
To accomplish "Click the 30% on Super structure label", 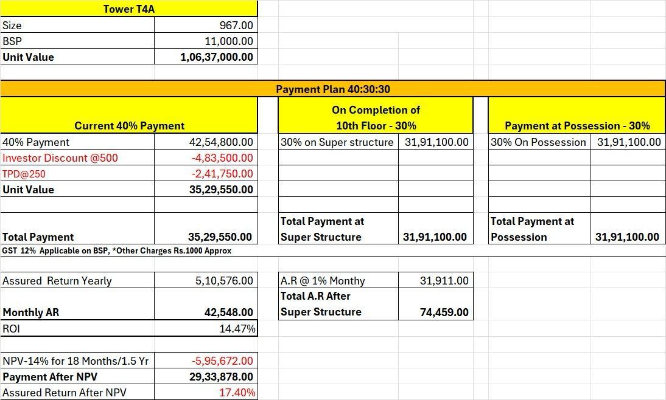I will [x=337, y=142].
